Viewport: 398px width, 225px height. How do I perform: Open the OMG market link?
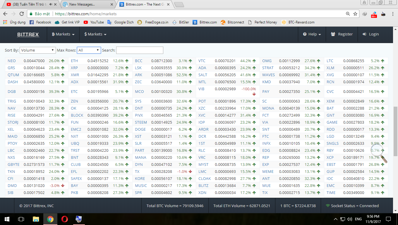(267, 61)
